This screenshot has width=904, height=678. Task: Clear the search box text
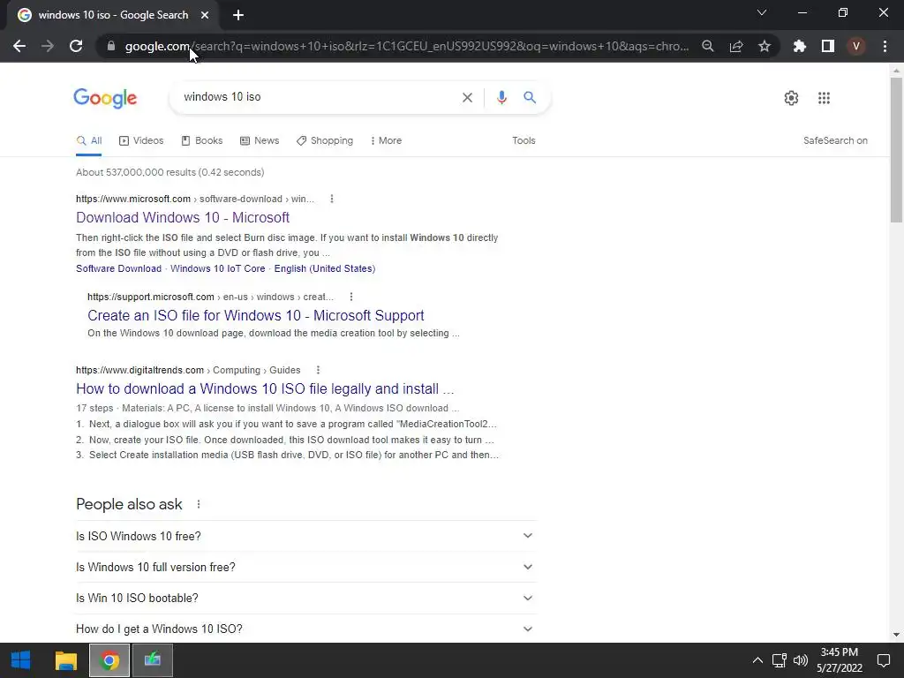(468, 97)
